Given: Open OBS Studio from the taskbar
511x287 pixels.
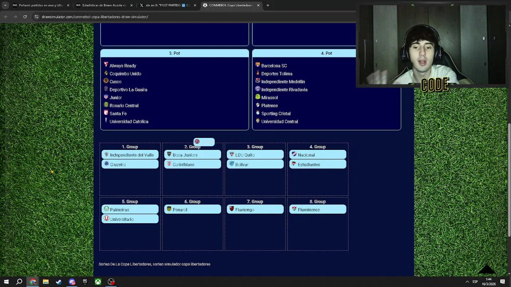Looking at the screenshot, I should coord(111,282).
